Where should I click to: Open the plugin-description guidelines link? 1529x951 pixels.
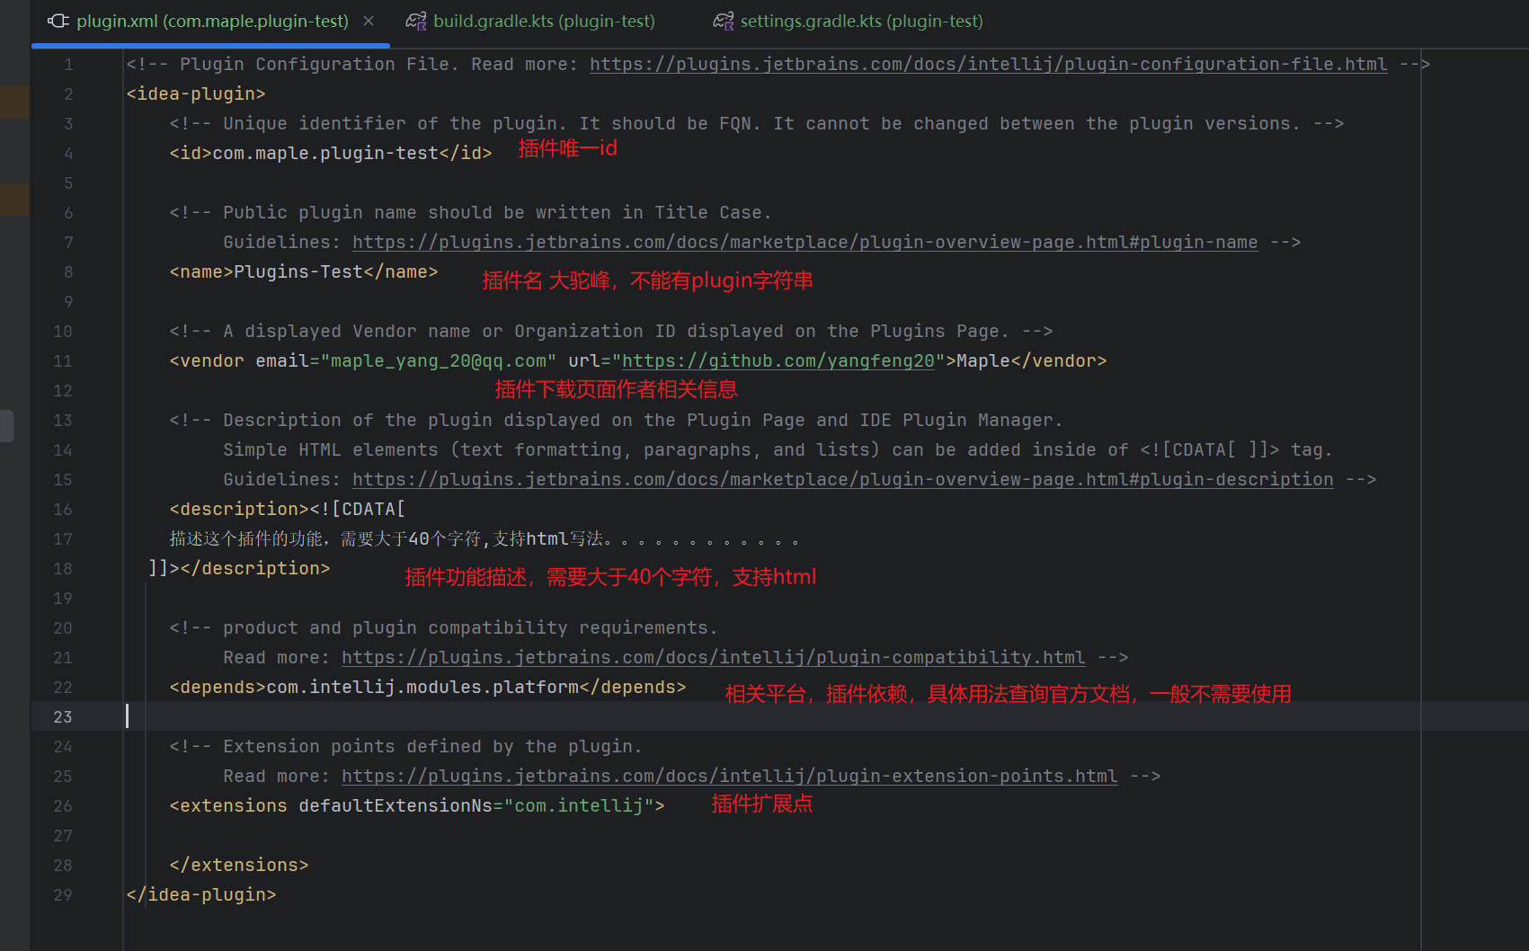coord(843,479)
